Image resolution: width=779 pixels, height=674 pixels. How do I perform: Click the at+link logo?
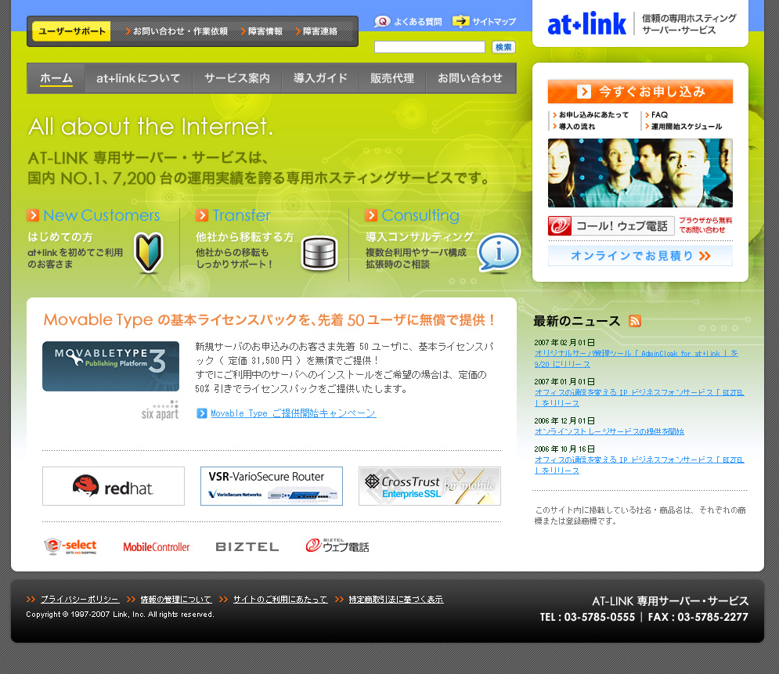[x=587, y=24]
